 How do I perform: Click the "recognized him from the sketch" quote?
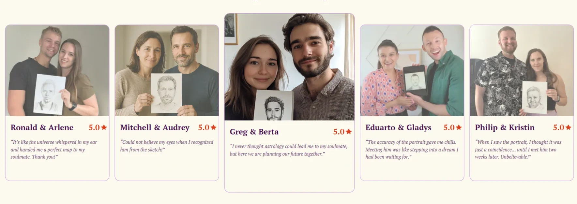166,146
